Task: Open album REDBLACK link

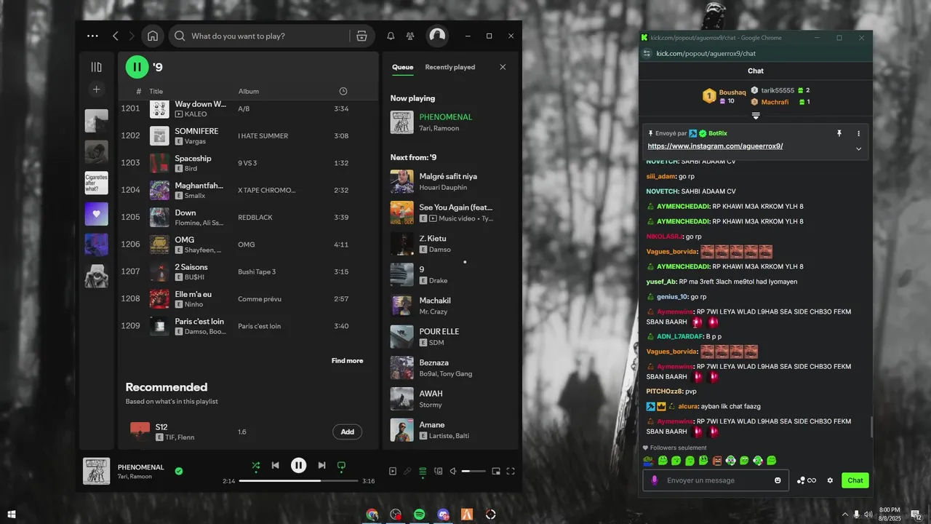Action: (255, 218)
